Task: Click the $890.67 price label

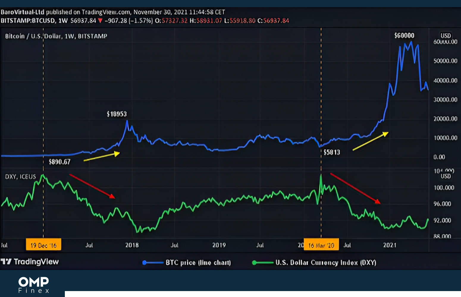Action: pyautogui.click(x=60, y=162)
